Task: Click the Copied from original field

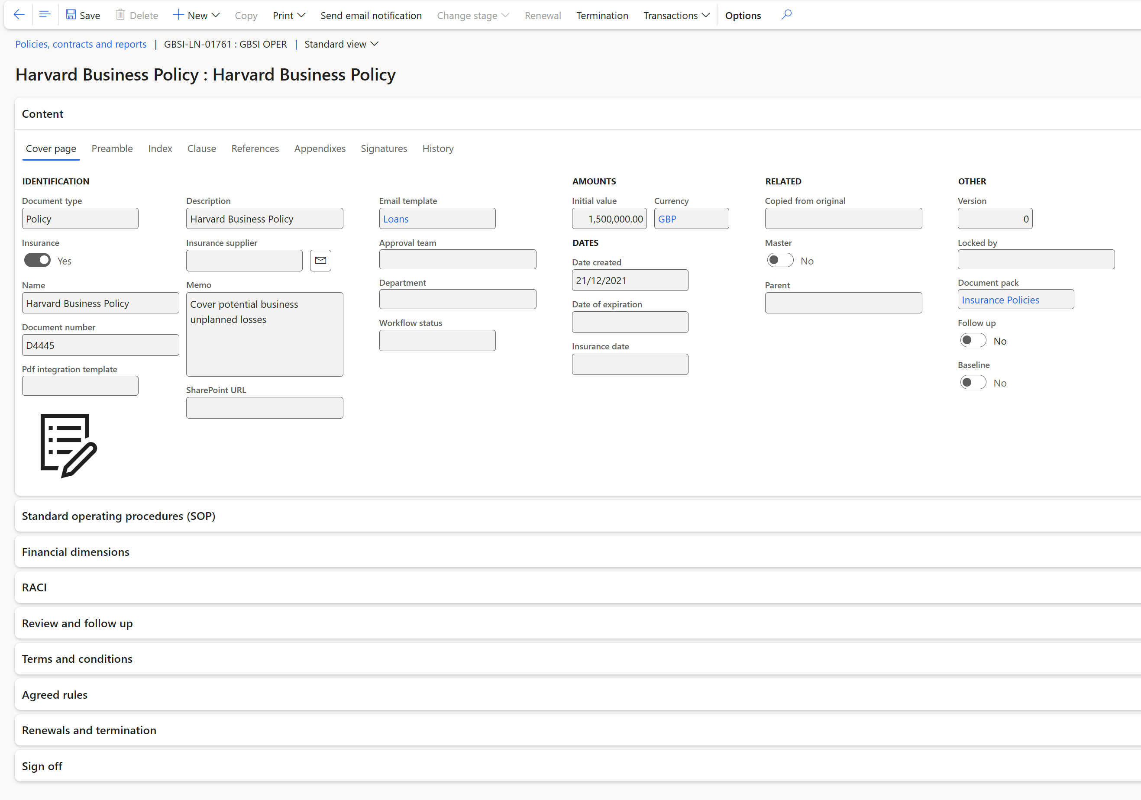Action: coord(844,219)
